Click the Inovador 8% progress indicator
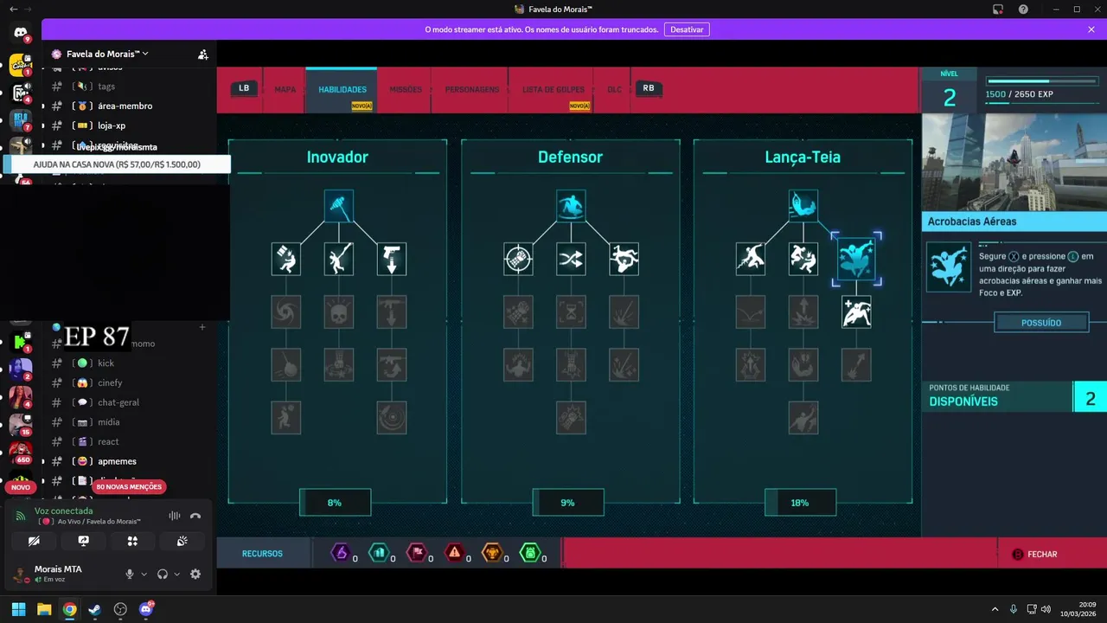This screenshot has width=1107, height=623. click(335, 503)
